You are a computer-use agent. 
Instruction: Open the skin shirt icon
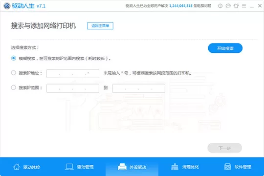click(236, 6)
